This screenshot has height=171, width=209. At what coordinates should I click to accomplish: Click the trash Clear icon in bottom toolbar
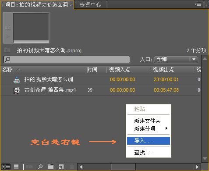click(71, 167)
